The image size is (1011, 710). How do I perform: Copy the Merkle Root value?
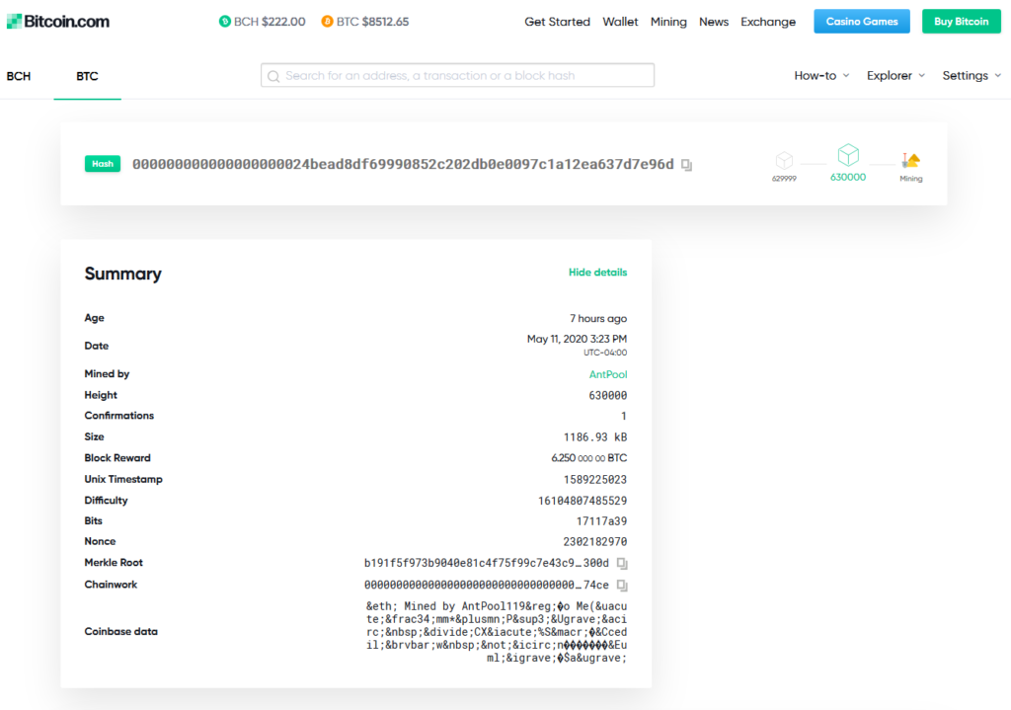pyautogui.click(x=622, y=563)
